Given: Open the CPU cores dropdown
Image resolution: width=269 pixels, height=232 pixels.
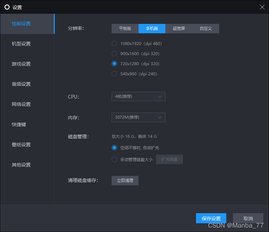Looking at the screenshot, I should pos(139,96).
